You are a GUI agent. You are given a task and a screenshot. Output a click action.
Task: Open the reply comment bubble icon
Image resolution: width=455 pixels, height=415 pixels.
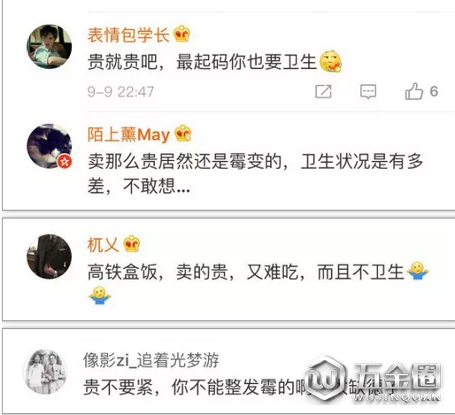click(368, 91)
